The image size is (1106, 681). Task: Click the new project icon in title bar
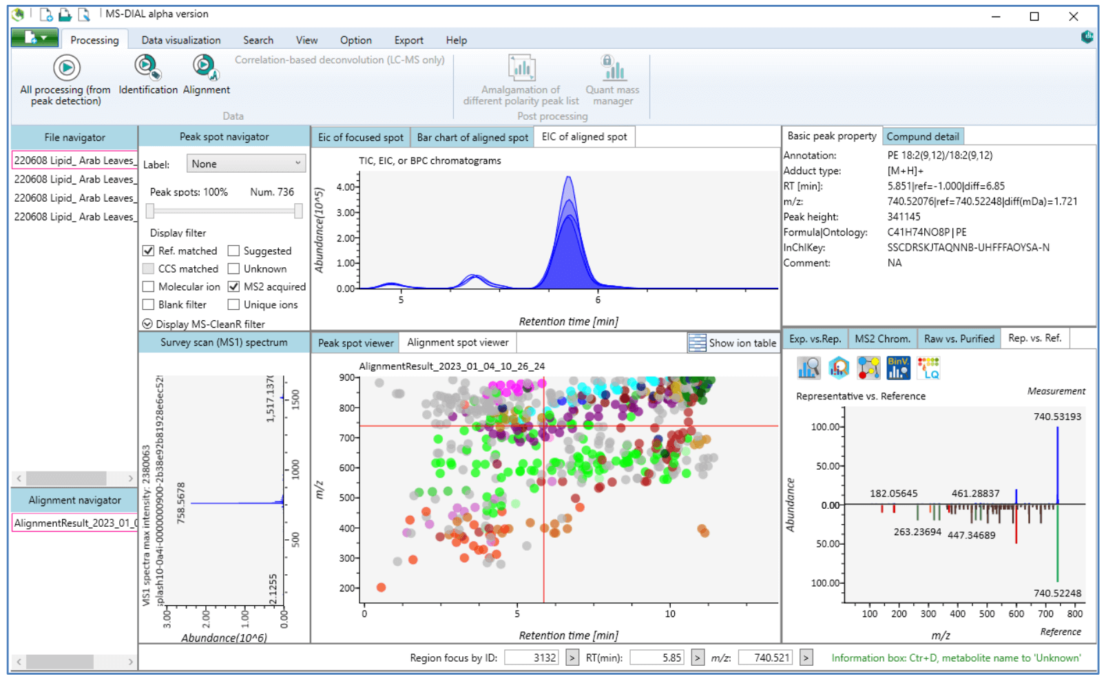click(x=46, y=14)
